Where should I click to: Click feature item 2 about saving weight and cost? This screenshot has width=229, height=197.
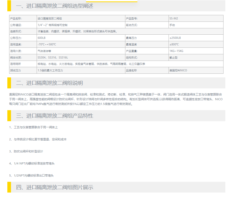38,139
